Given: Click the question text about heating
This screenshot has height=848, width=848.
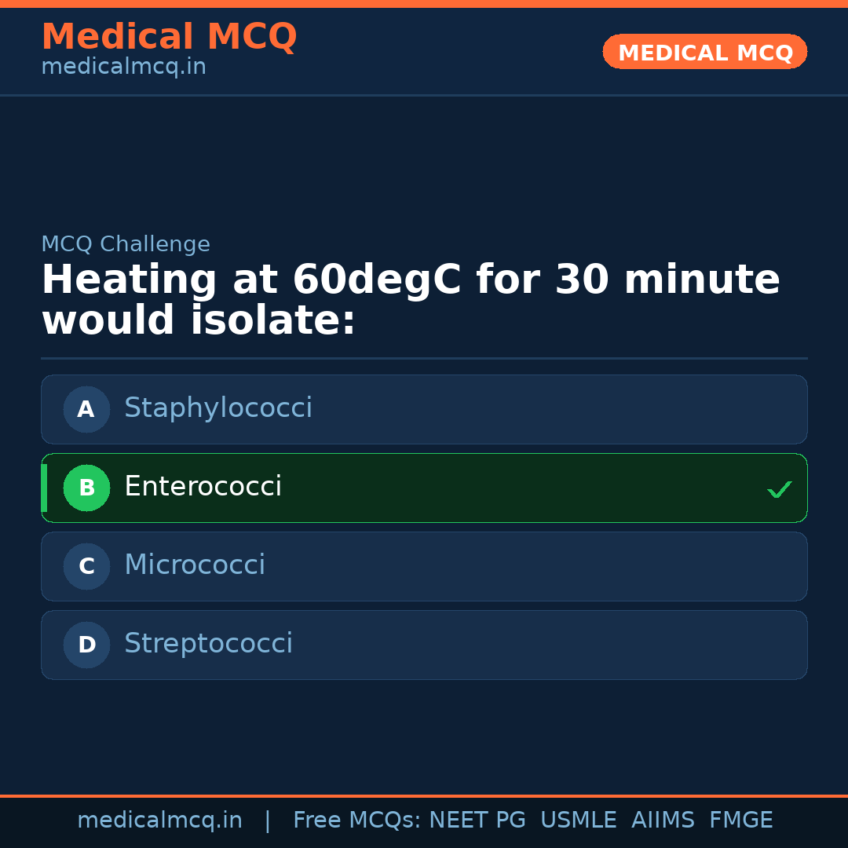Looking at the screenshot, I should pos(410,301).
